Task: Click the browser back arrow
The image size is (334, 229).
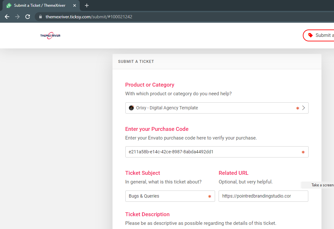Action: 7,17
